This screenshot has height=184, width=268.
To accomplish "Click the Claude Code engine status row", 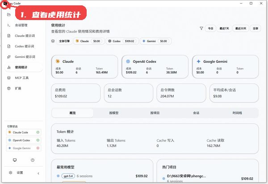I will (x=24, y=132).
